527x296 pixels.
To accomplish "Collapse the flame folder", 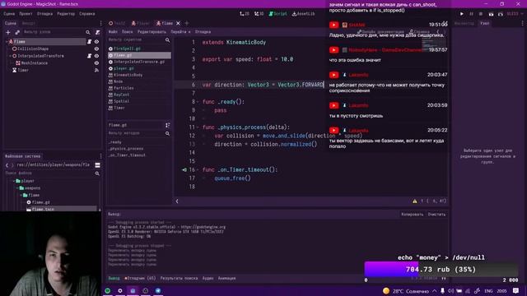I will [x=21, y=195].
